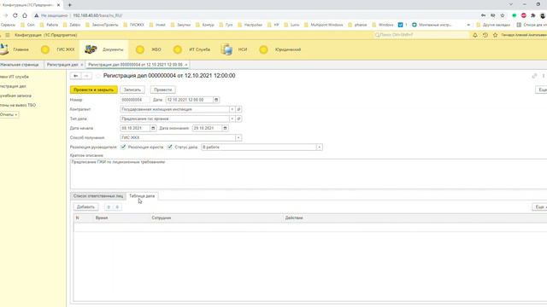
Task: Open the ГИС ЖКХ section
Action: tap(57, 49)
